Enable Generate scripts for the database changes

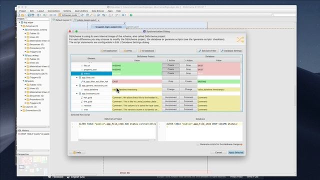pos(198,144)
